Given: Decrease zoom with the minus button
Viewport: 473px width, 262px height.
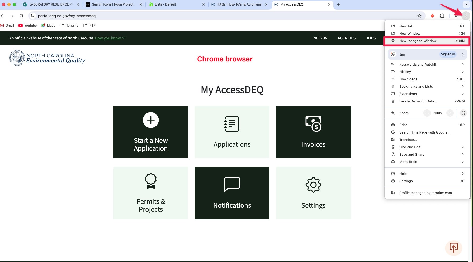Looking at the screenshot, I should 427,113.
